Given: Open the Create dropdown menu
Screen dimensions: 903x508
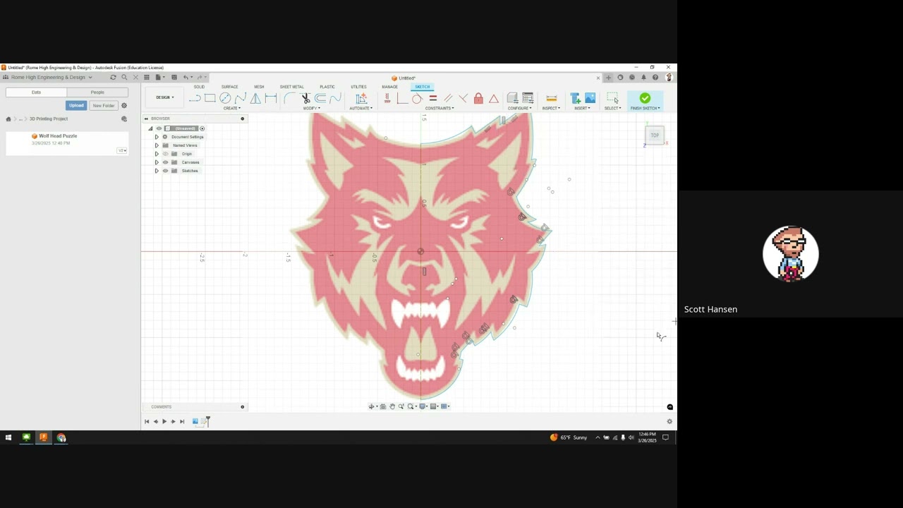Looking at the screenshot, I should point(231,108).
